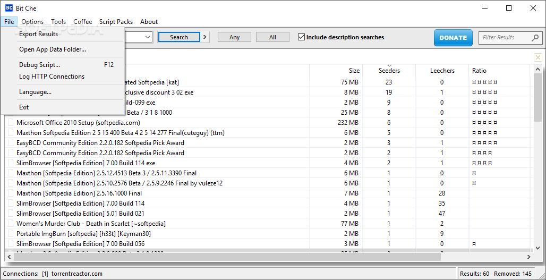
Task: Click file icon next to Microsoft Office 2010 Setup
Action: (x=11, y=123)
